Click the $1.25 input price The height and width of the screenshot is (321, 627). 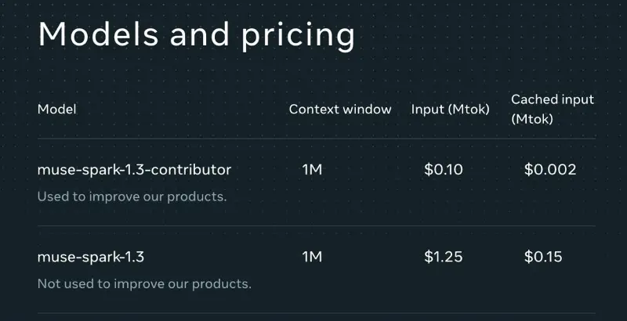[x=444, y=257]
